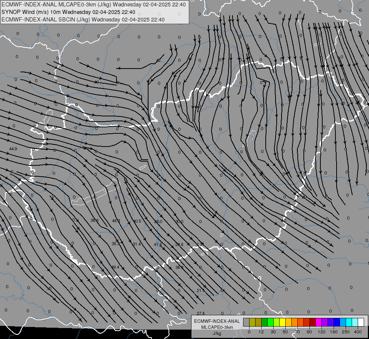
Task: Select the white swatch at legend end
Action: point(361,322)
